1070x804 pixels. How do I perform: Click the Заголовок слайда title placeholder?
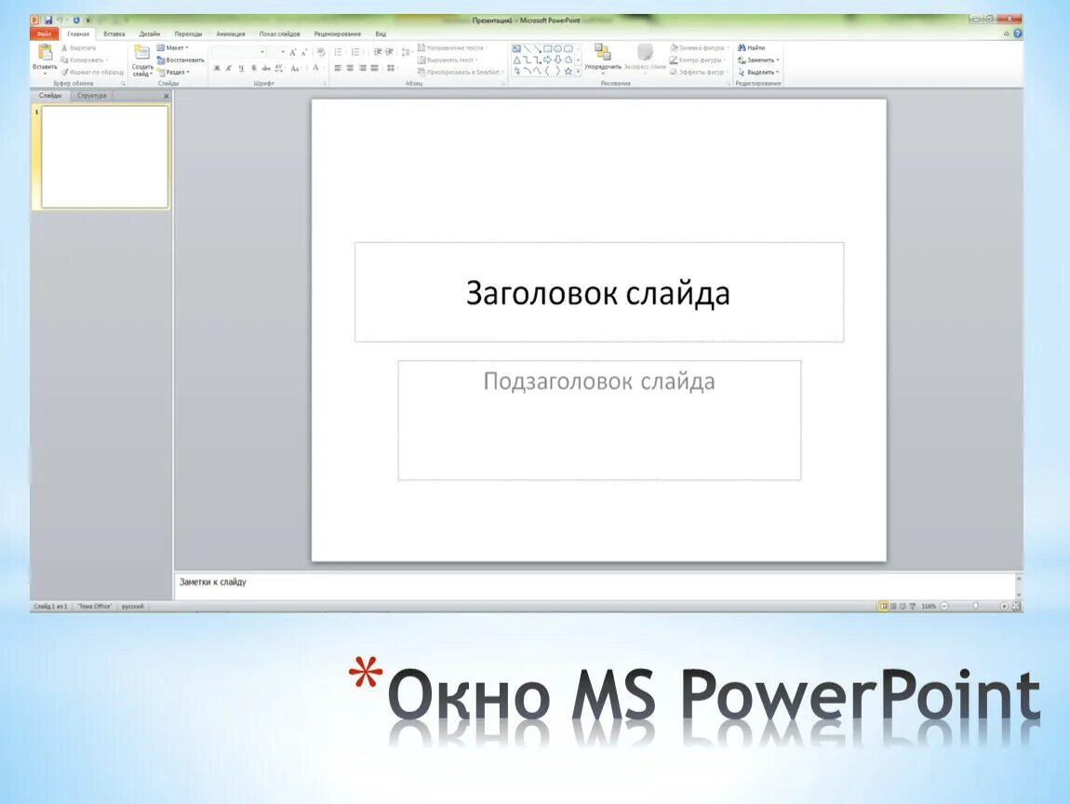point(599,292)
